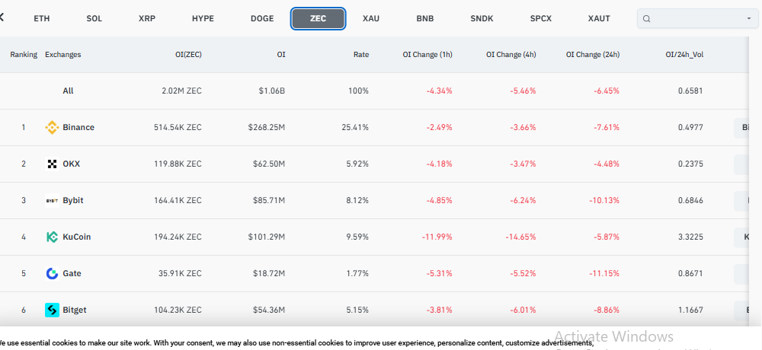Image resolution: width=762 pixels, height=350 pixels.
Task: Click the OKX exchange logo icon
Action: pos(52,164)
